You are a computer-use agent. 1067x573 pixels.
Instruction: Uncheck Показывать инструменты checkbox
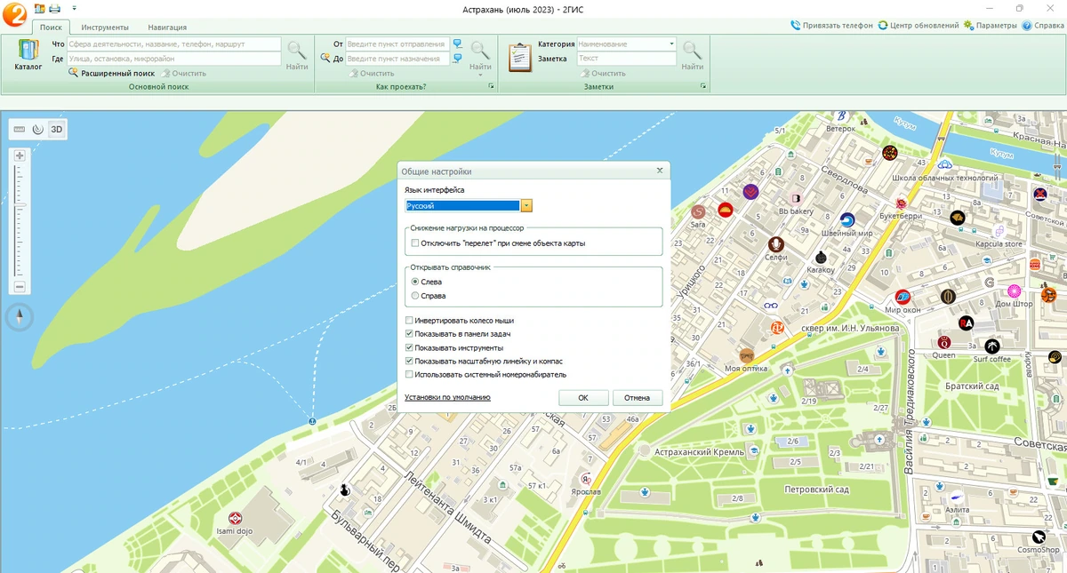coord(409,348)
